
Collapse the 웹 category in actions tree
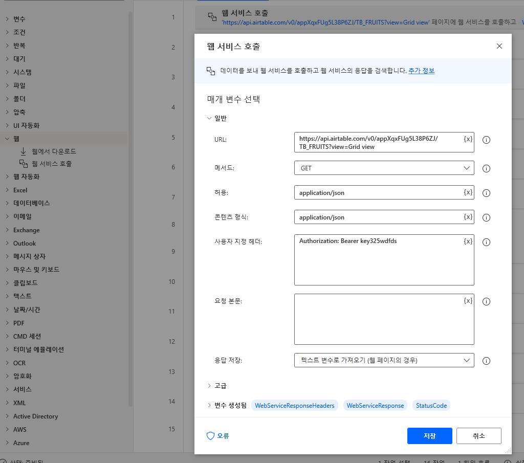7,139
